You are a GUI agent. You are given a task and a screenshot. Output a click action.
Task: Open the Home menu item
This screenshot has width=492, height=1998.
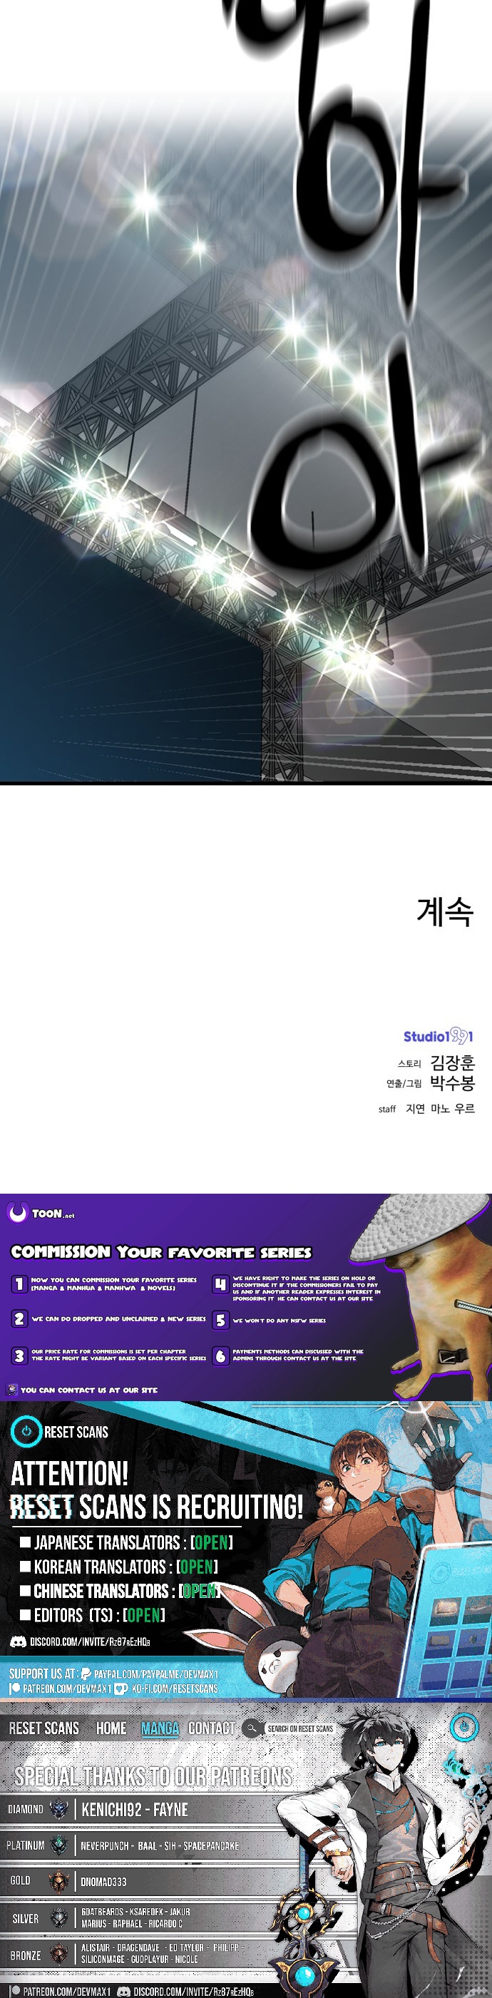tap(111, 1728)
